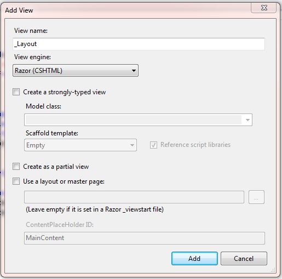Click the Create as a partial view label
The height and width of the screenshot is (279, 282).
tap(56, 167)
